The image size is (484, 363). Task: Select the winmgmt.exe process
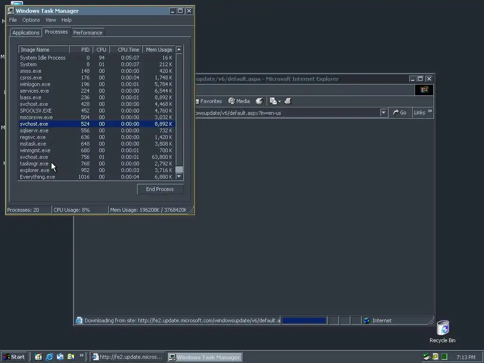pyautogui.click(x=97, y=151)
